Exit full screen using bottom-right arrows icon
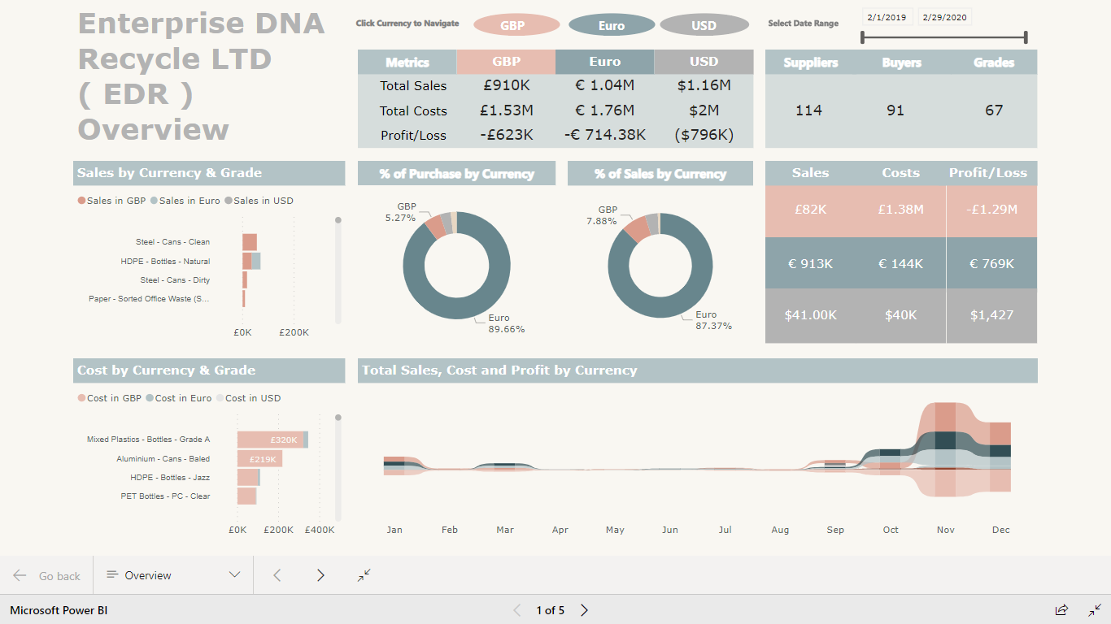The height and width of the screenshot is (624, 1111). pos(1095,610)
